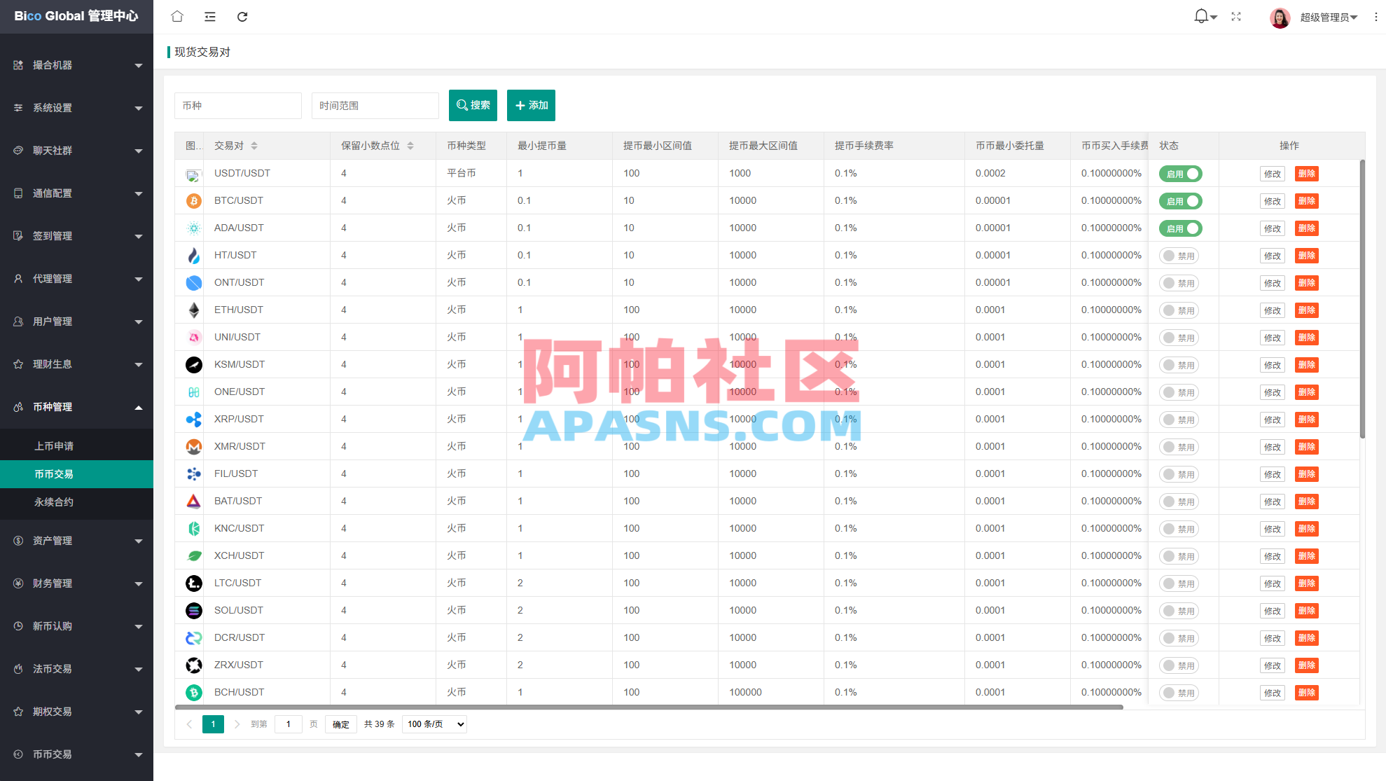Enable the HT/USDT disabled status toggle
Image resolution: width=1386 pixels, height=781 pixels.
click(1179, 255)
